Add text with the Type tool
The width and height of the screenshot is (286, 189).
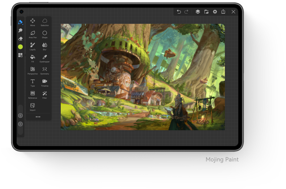coord(33,83)
